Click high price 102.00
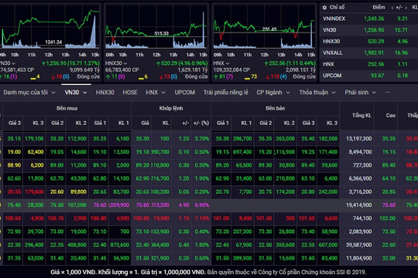 (x=388, y=219)
